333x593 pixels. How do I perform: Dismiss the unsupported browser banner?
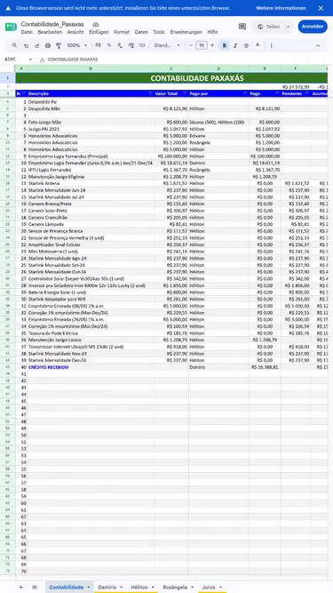point(321,8)
